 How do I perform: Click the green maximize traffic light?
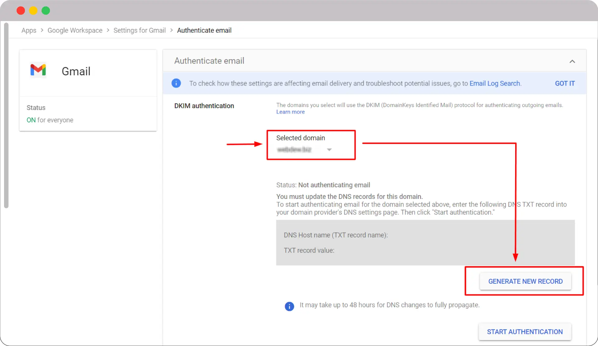pos(45,10)
